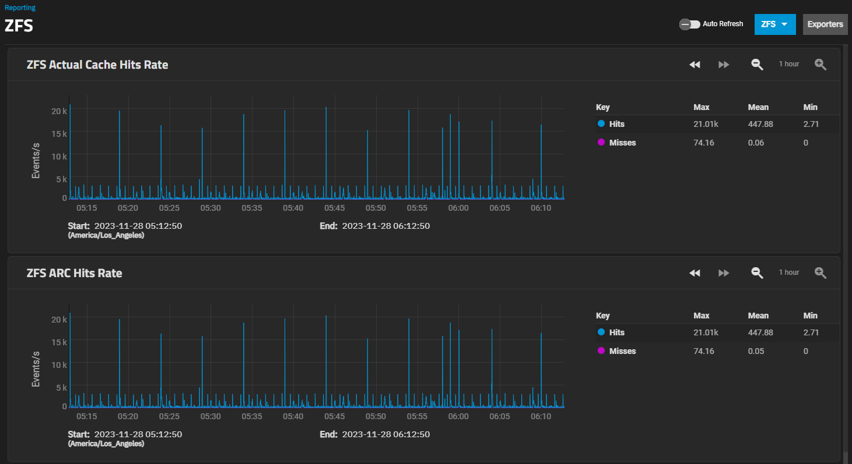
Task: Click the ZFS page heading
Action: (x=19, y=26)
